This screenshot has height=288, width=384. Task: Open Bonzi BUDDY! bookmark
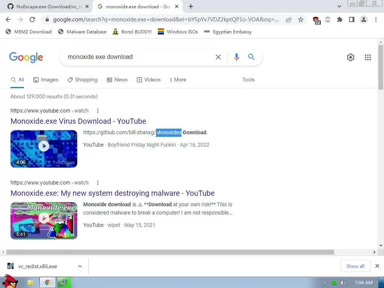coord(132,31)
